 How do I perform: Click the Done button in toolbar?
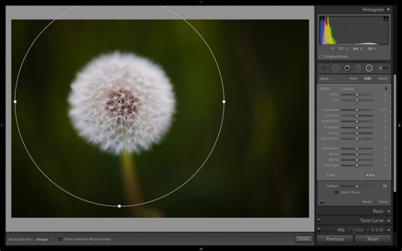303,239
